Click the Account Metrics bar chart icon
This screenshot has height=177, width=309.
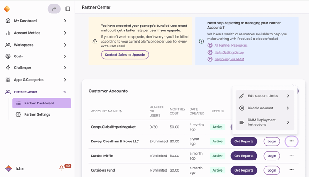pyautogui.click(x=8, y=33)
